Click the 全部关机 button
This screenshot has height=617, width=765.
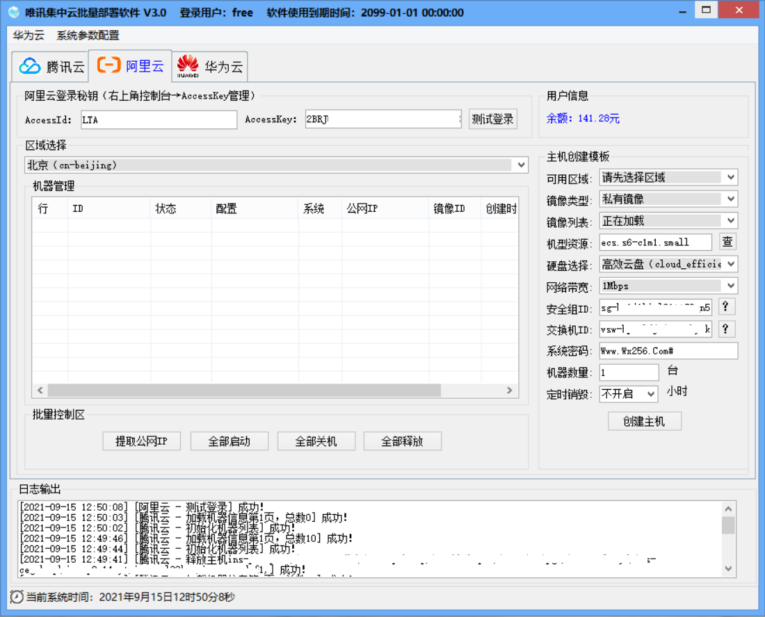tap(316, 441)
